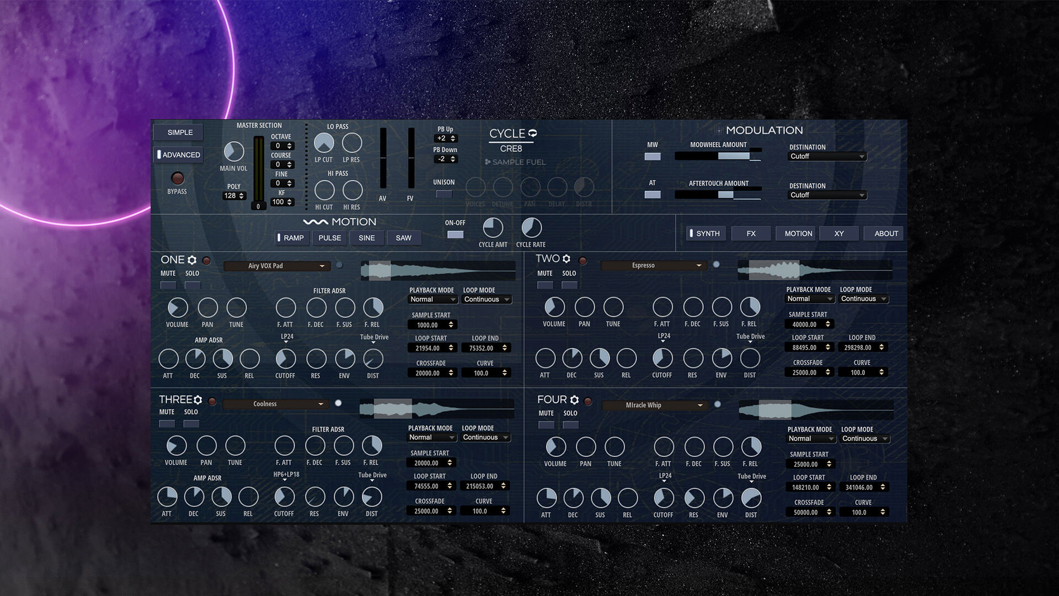Select the SAW motion waveform
This screenshot has height=596, width=1059.
[x=404, y=238]
